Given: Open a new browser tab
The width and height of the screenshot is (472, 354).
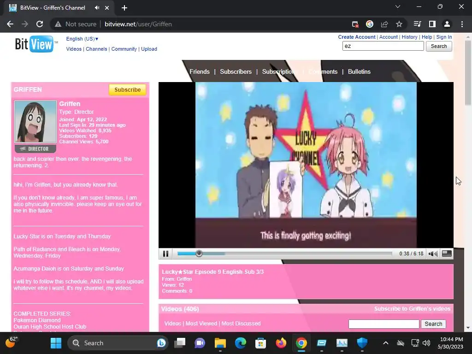Looking at the screenshot, I should 124,8.
